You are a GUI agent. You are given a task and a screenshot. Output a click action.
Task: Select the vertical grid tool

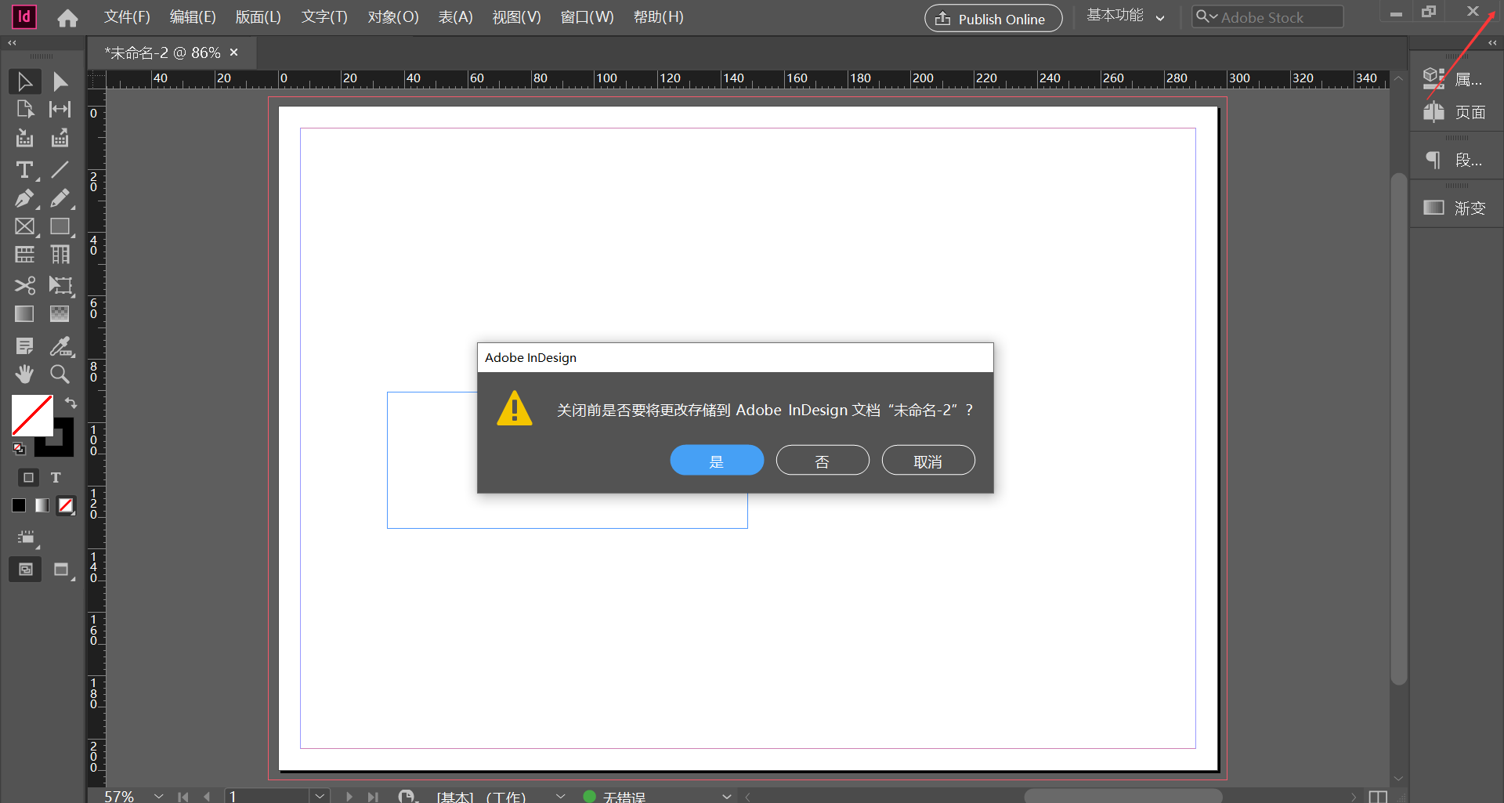[x=60, y=255]
